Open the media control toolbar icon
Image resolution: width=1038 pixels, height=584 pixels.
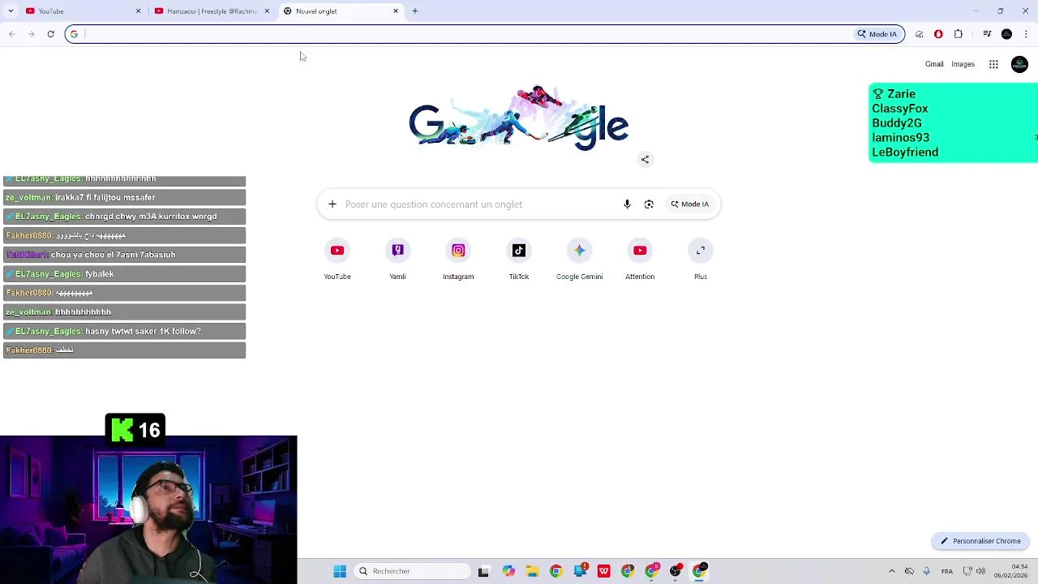[x=987, y=34]
